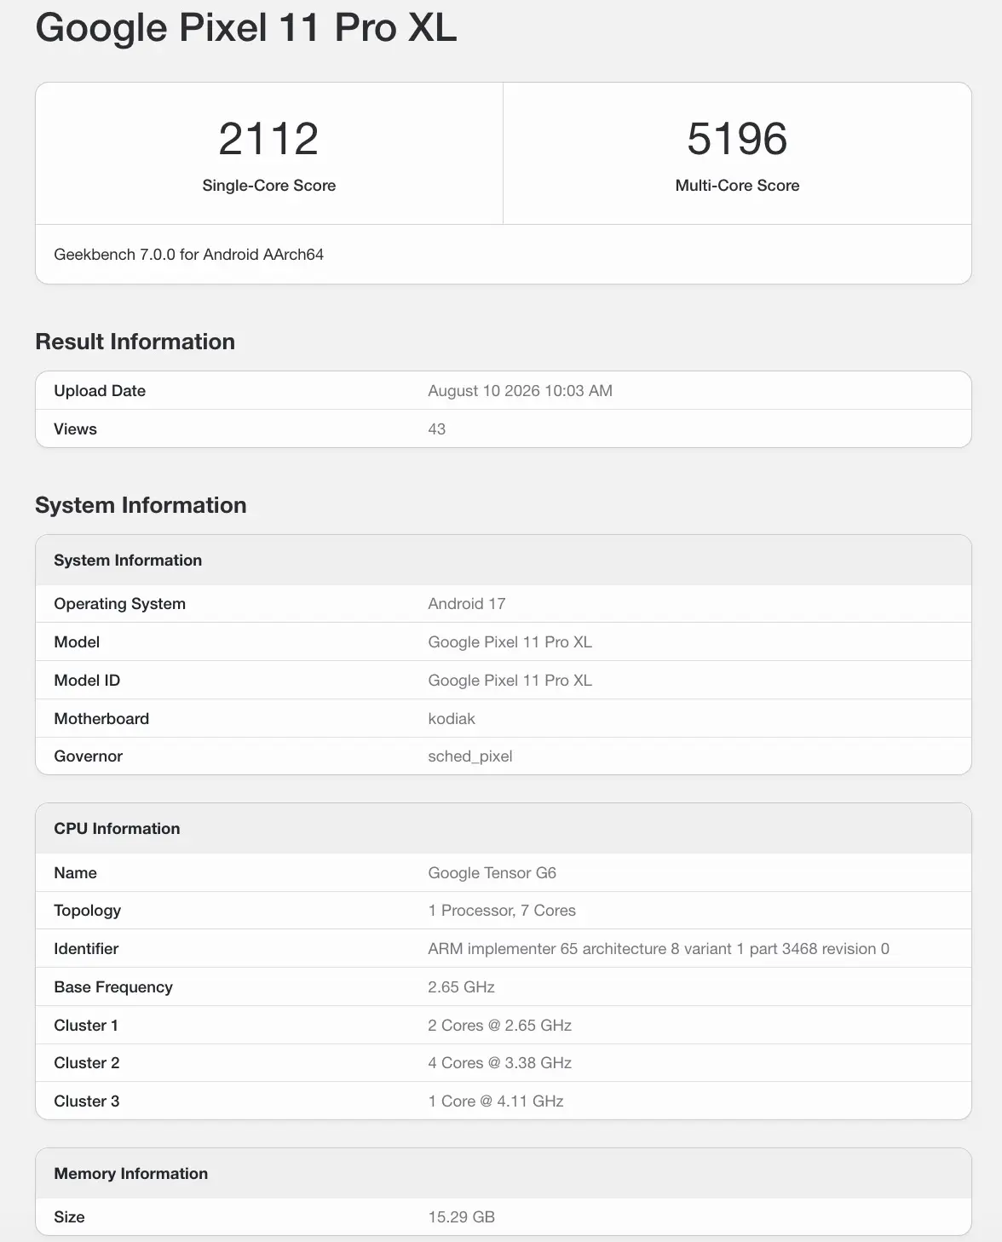1002x1242 pixels.
Task: Click the Topology label
Action: [87, 911]
